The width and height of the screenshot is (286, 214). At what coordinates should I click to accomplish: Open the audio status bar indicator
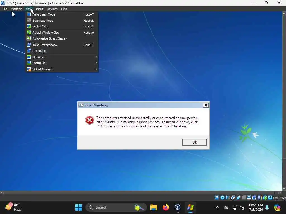227,198
